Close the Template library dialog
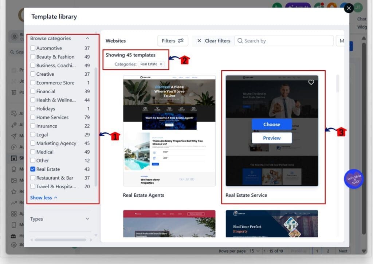Screen dimensions: 373x264 (x=349, y=8)
